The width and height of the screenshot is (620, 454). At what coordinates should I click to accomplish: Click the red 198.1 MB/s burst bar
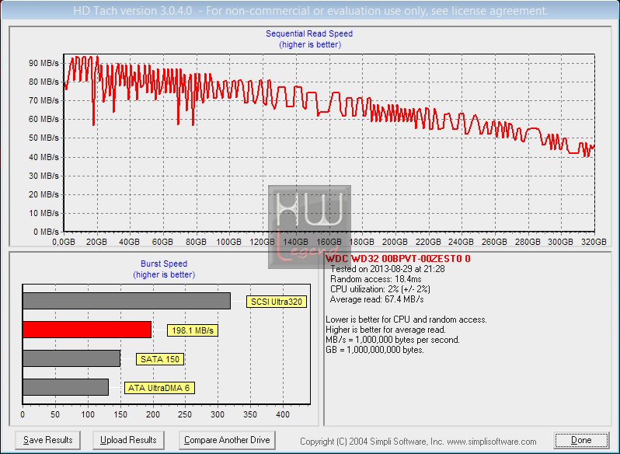pyautogui.click(x=87, y=330)
